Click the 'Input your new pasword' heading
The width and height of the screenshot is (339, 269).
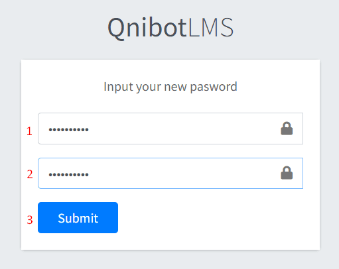[x=170, y=87]
